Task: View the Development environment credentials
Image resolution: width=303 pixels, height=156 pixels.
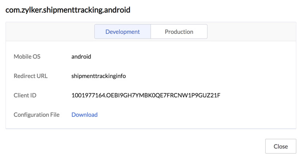Action: point(123,31)
